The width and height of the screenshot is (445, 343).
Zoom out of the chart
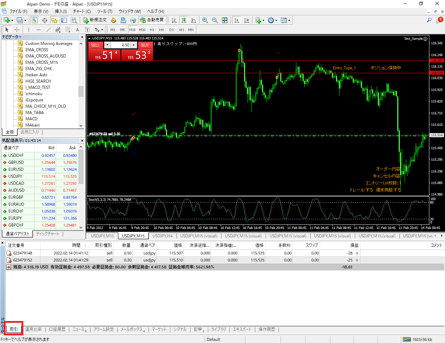pos(214,20)
